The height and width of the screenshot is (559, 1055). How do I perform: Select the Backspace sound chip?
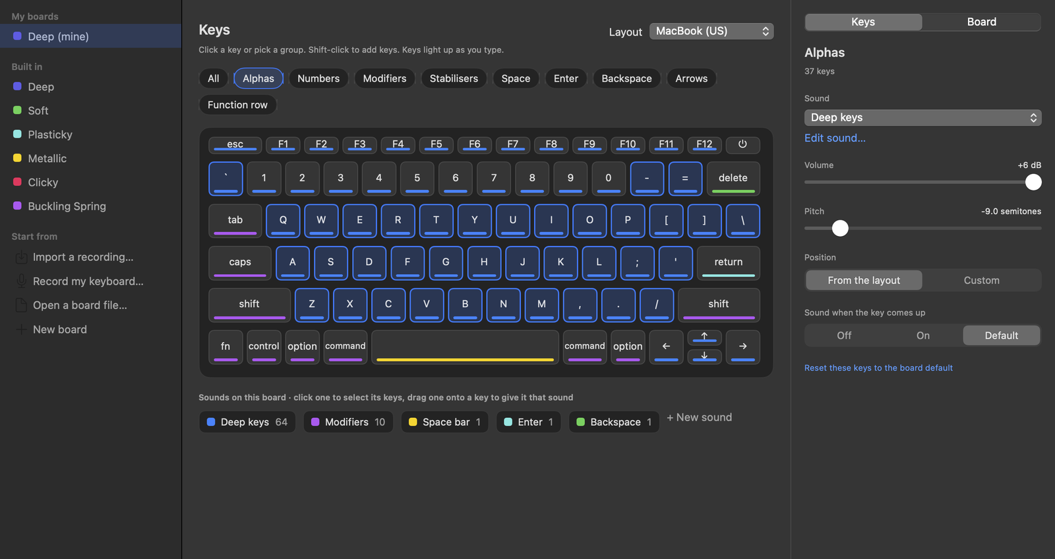click(x=614, y=422)
